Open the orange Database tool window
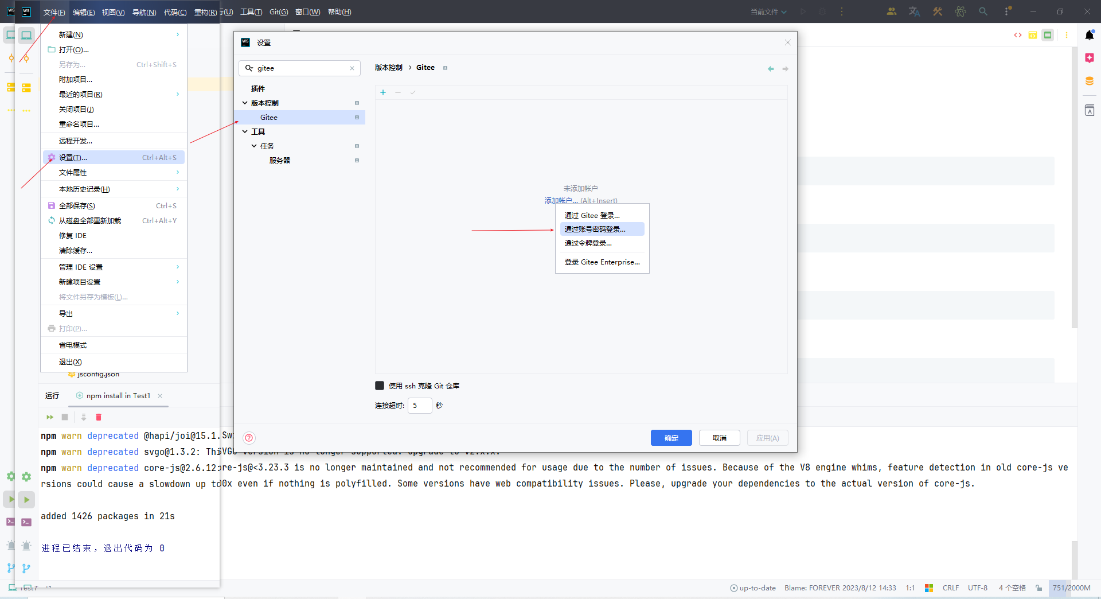 [x=1090, y=81]
